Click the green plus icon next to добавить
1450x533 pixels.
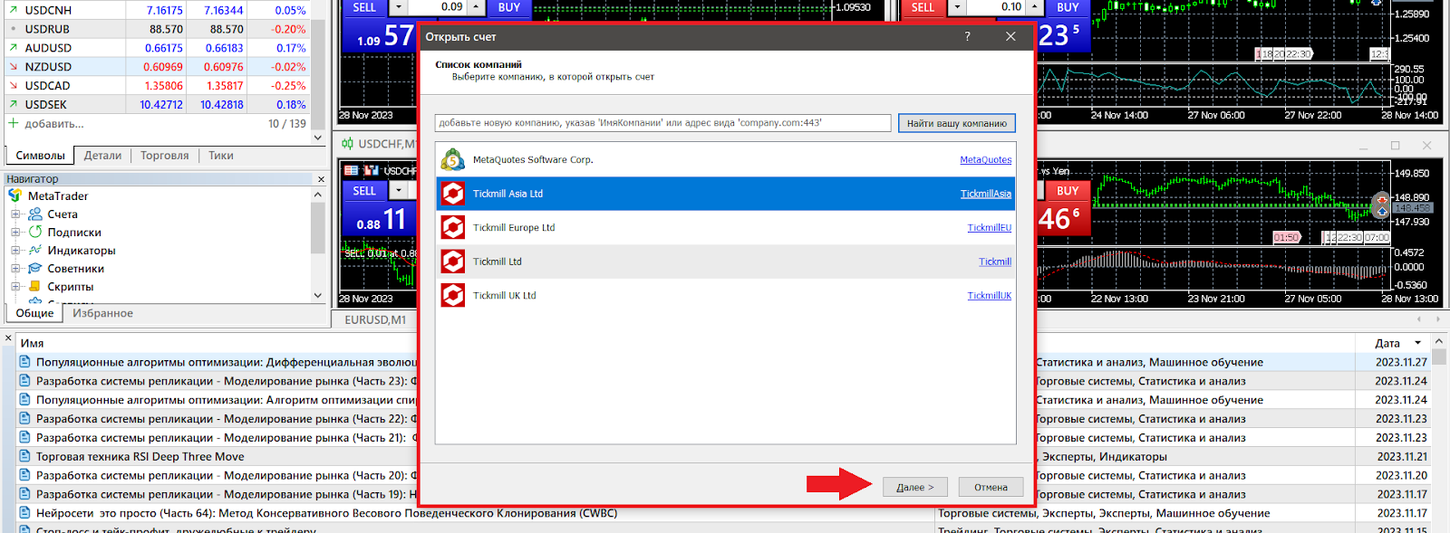point(13,123)
